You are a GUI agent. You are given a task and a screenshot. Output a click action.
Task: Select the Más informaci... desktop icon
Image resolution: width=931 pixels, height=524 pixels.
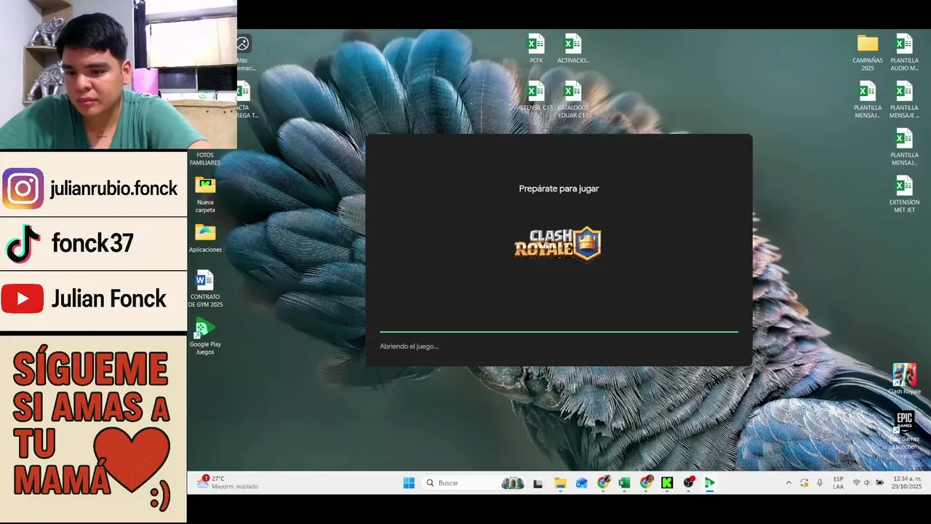pos(242,52)
